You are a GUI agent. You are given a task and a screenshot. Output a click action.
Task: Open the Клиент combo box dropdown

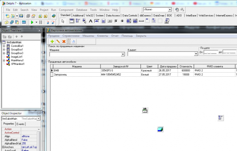[x=196, y=54]
